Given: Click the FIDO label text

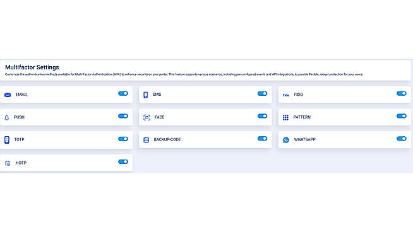Looking at the screenshot, I should tap(299, 95).
